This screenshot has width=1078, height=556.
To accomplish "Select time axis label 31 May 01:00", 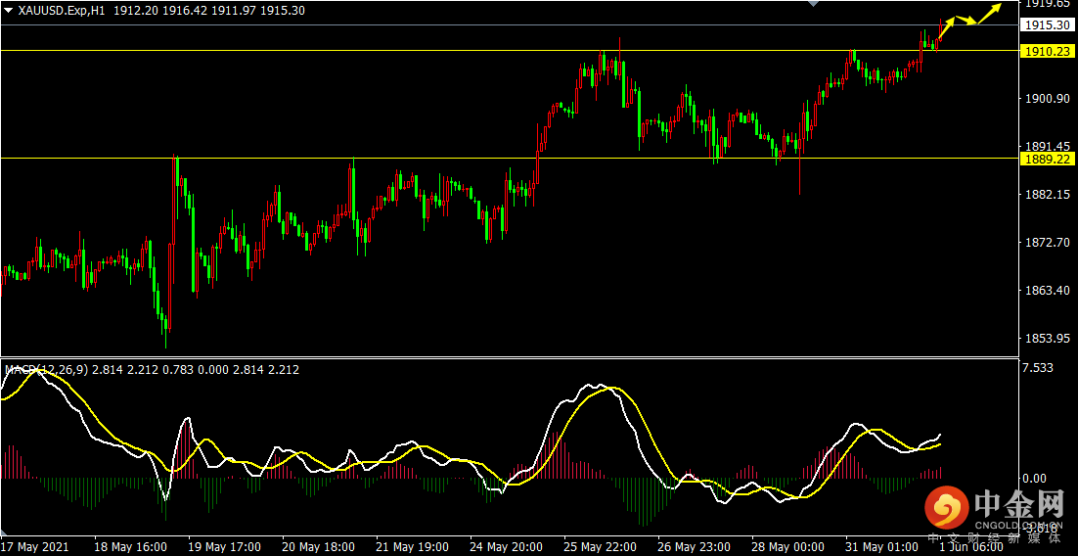I will 882,547.
